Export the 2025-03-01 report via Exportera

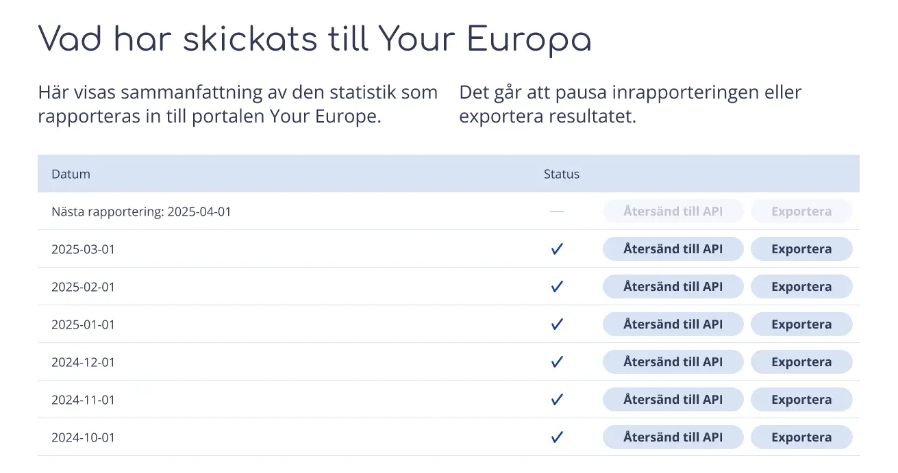point(801,248)
